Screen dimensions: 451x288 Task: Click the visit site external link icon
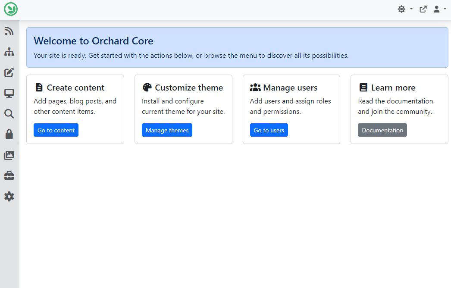423,9
